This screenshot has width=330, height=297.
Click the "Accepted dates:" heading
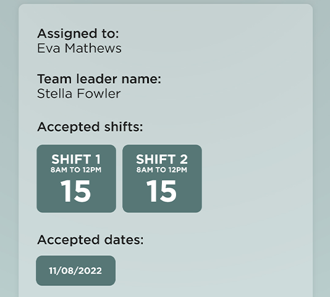click(90, 240)
